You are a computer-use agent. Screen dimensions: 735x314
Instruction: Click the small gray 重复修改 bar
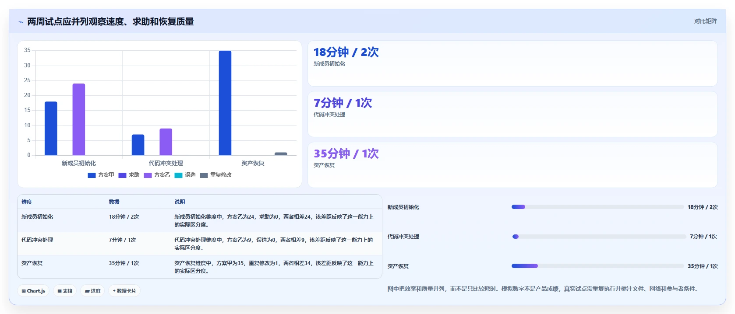click(281, 154)
